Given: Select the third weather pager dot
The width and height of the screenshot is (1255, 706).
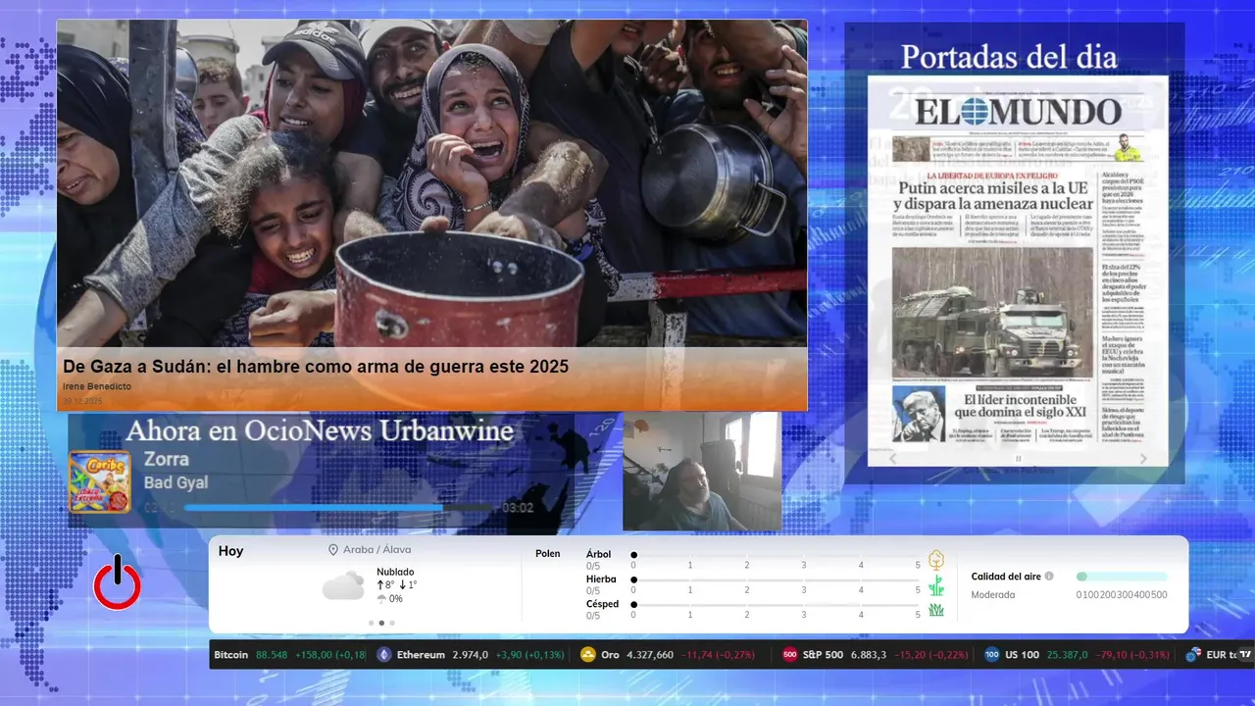Looking at the screenshot, I should coord(392,623).
